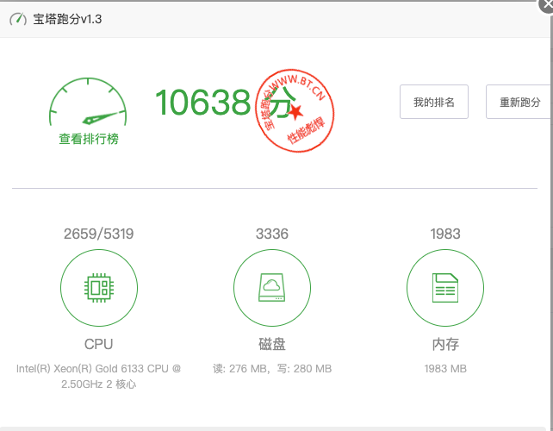Click the 重新跑分 button to rerun the benchmark
Image resolution: width=553 pixels, height=431 pixels.
pos(519,102)
